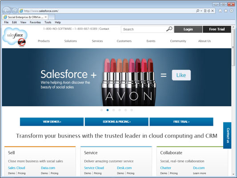Click the EDITIONS & PRICING button
The image size is (237, 178).
pos(116,122)
